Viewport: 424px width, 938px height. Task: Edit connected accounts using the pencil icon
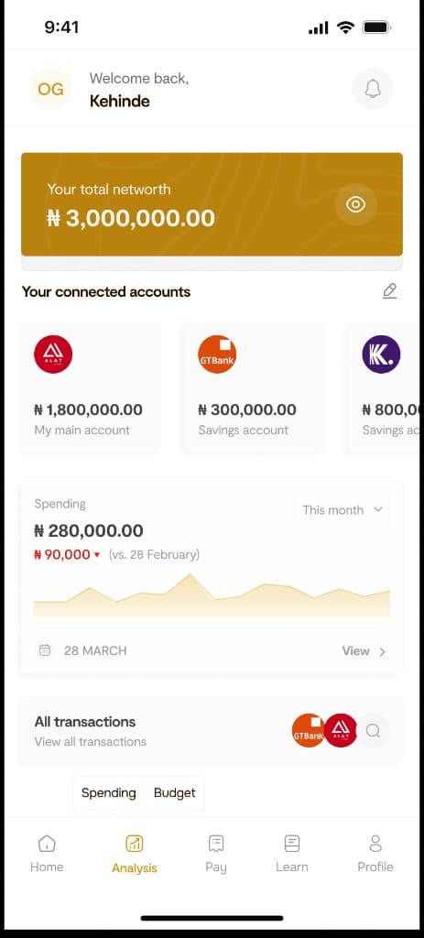pos(389,291)
